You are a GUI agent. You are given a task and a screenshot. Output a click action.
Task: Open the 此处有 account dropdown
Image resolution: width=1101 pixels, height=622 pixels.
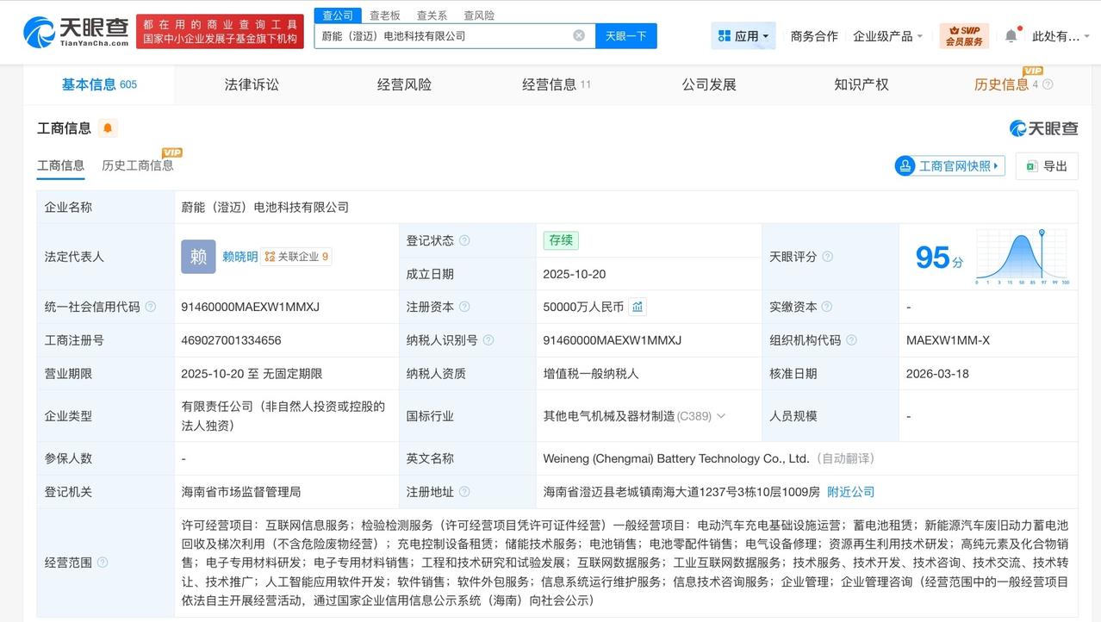coord(1057,34)
